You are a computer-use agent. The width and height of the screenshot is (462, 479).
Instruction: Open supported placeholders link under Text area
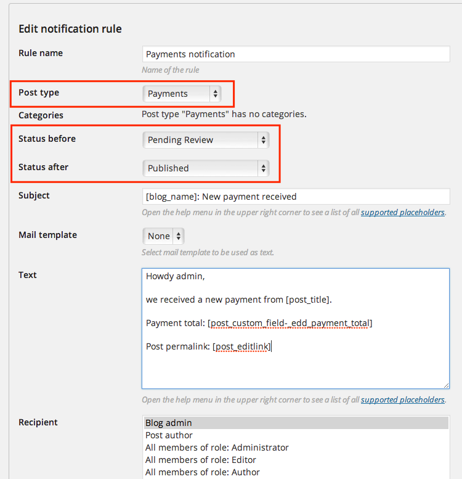[402, 400]
